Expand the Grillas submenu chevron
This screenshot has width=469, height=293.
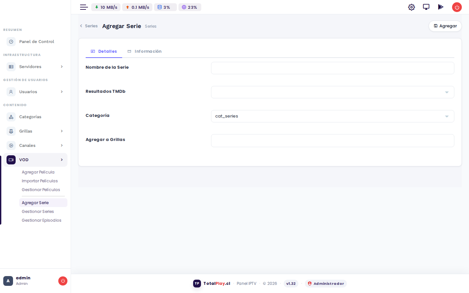[x=62, y=131]
